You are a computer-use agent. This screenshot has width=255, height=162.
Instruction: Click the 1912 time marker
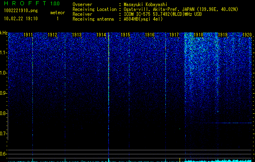tap(53, 35)
